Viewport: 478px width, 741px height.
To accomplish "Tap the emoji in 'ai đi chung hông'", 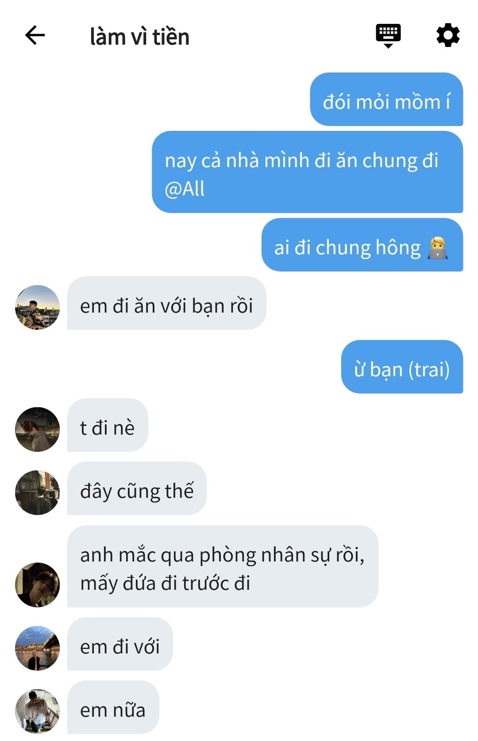I will point(438,248).
